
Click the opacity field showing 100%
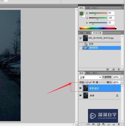(116, 77)
